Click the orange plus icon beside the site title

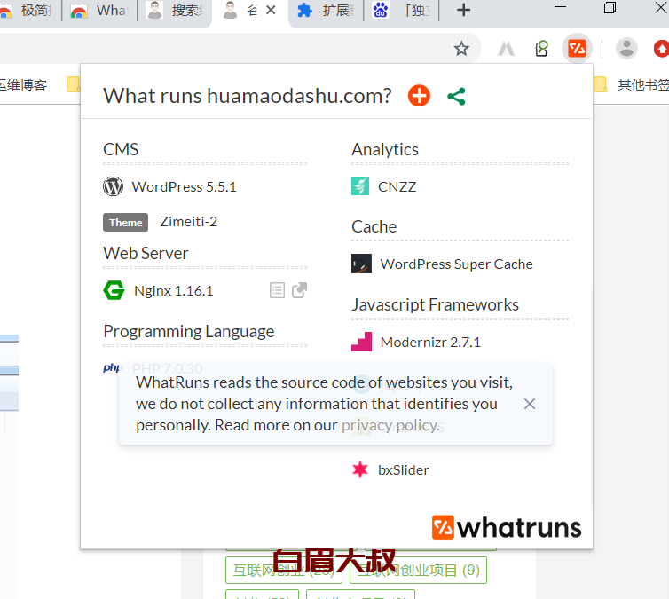tap(419, 96)
